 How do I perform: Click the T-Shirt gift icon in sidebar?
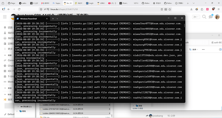(x=5, y=76)
